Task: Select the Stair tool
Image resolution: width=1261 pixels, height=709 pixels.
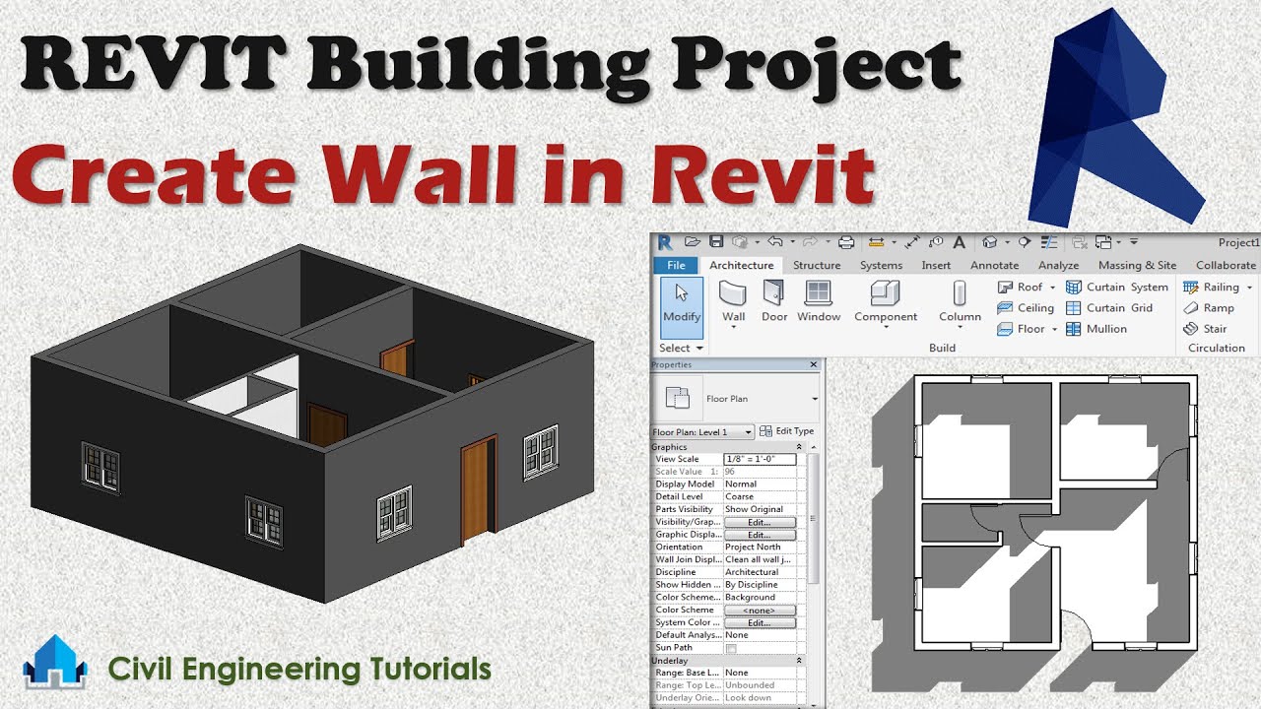Action: coord(1206,329)
